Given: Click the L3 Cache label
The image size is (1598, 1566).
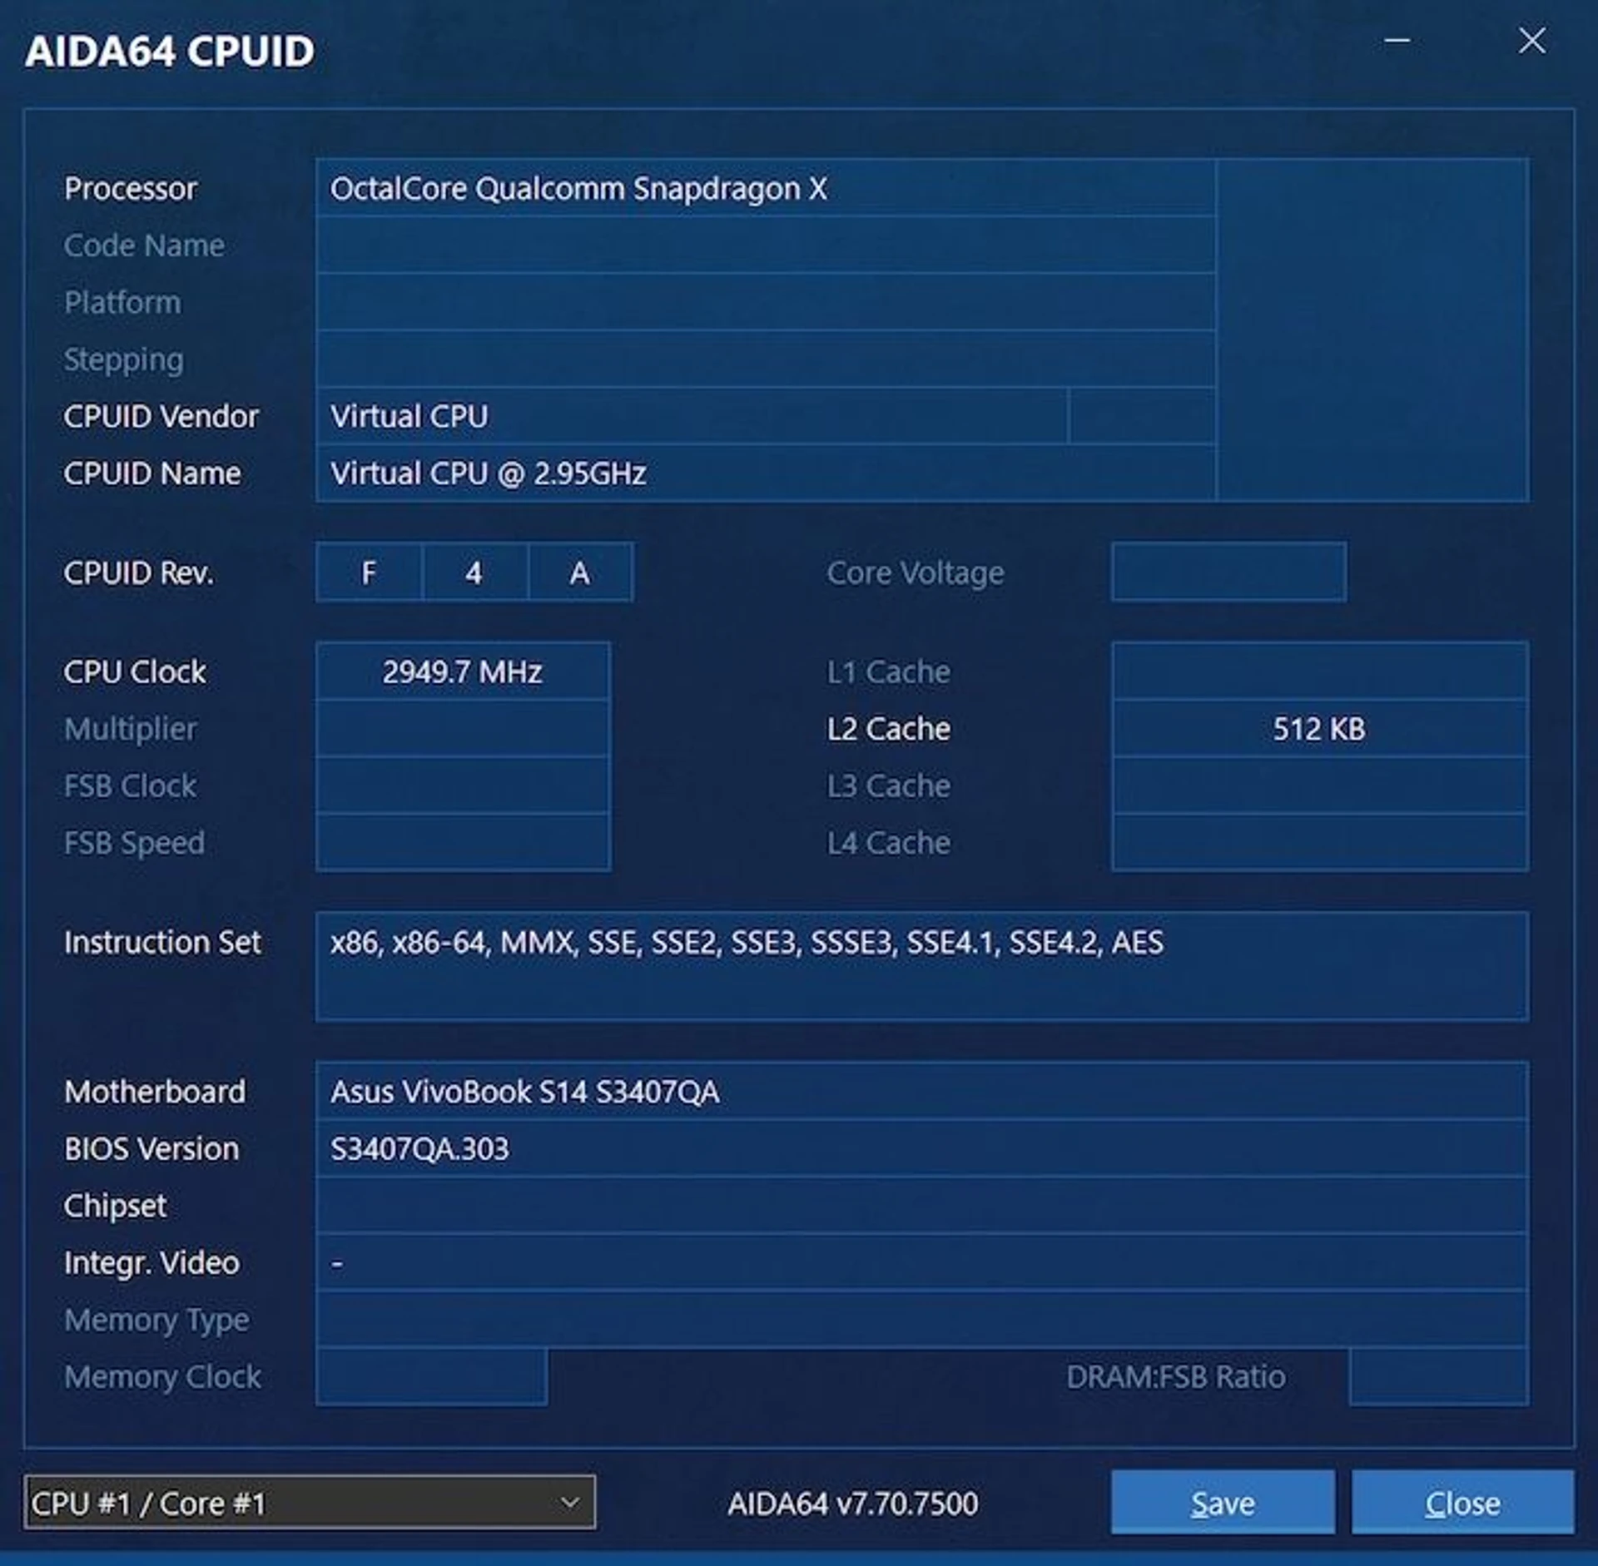Looking at the screenshot, I should 888,785.
